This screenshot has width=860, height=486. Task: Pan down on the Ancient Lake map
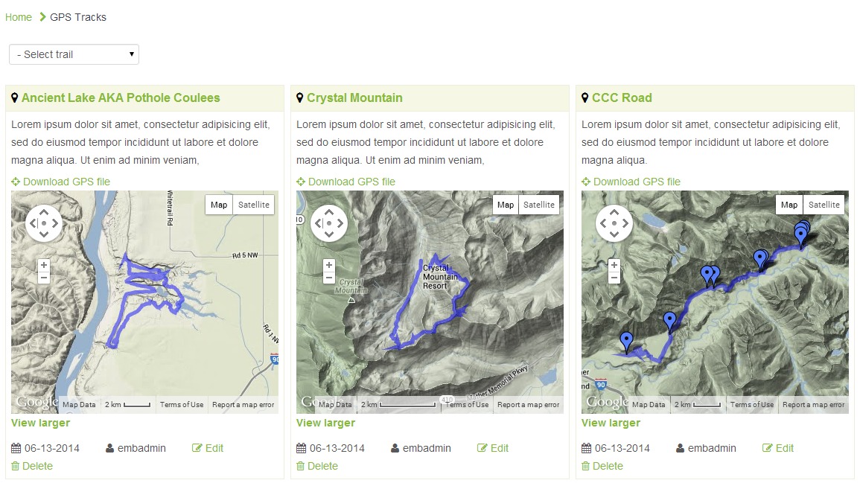click(x=44, y=234)
